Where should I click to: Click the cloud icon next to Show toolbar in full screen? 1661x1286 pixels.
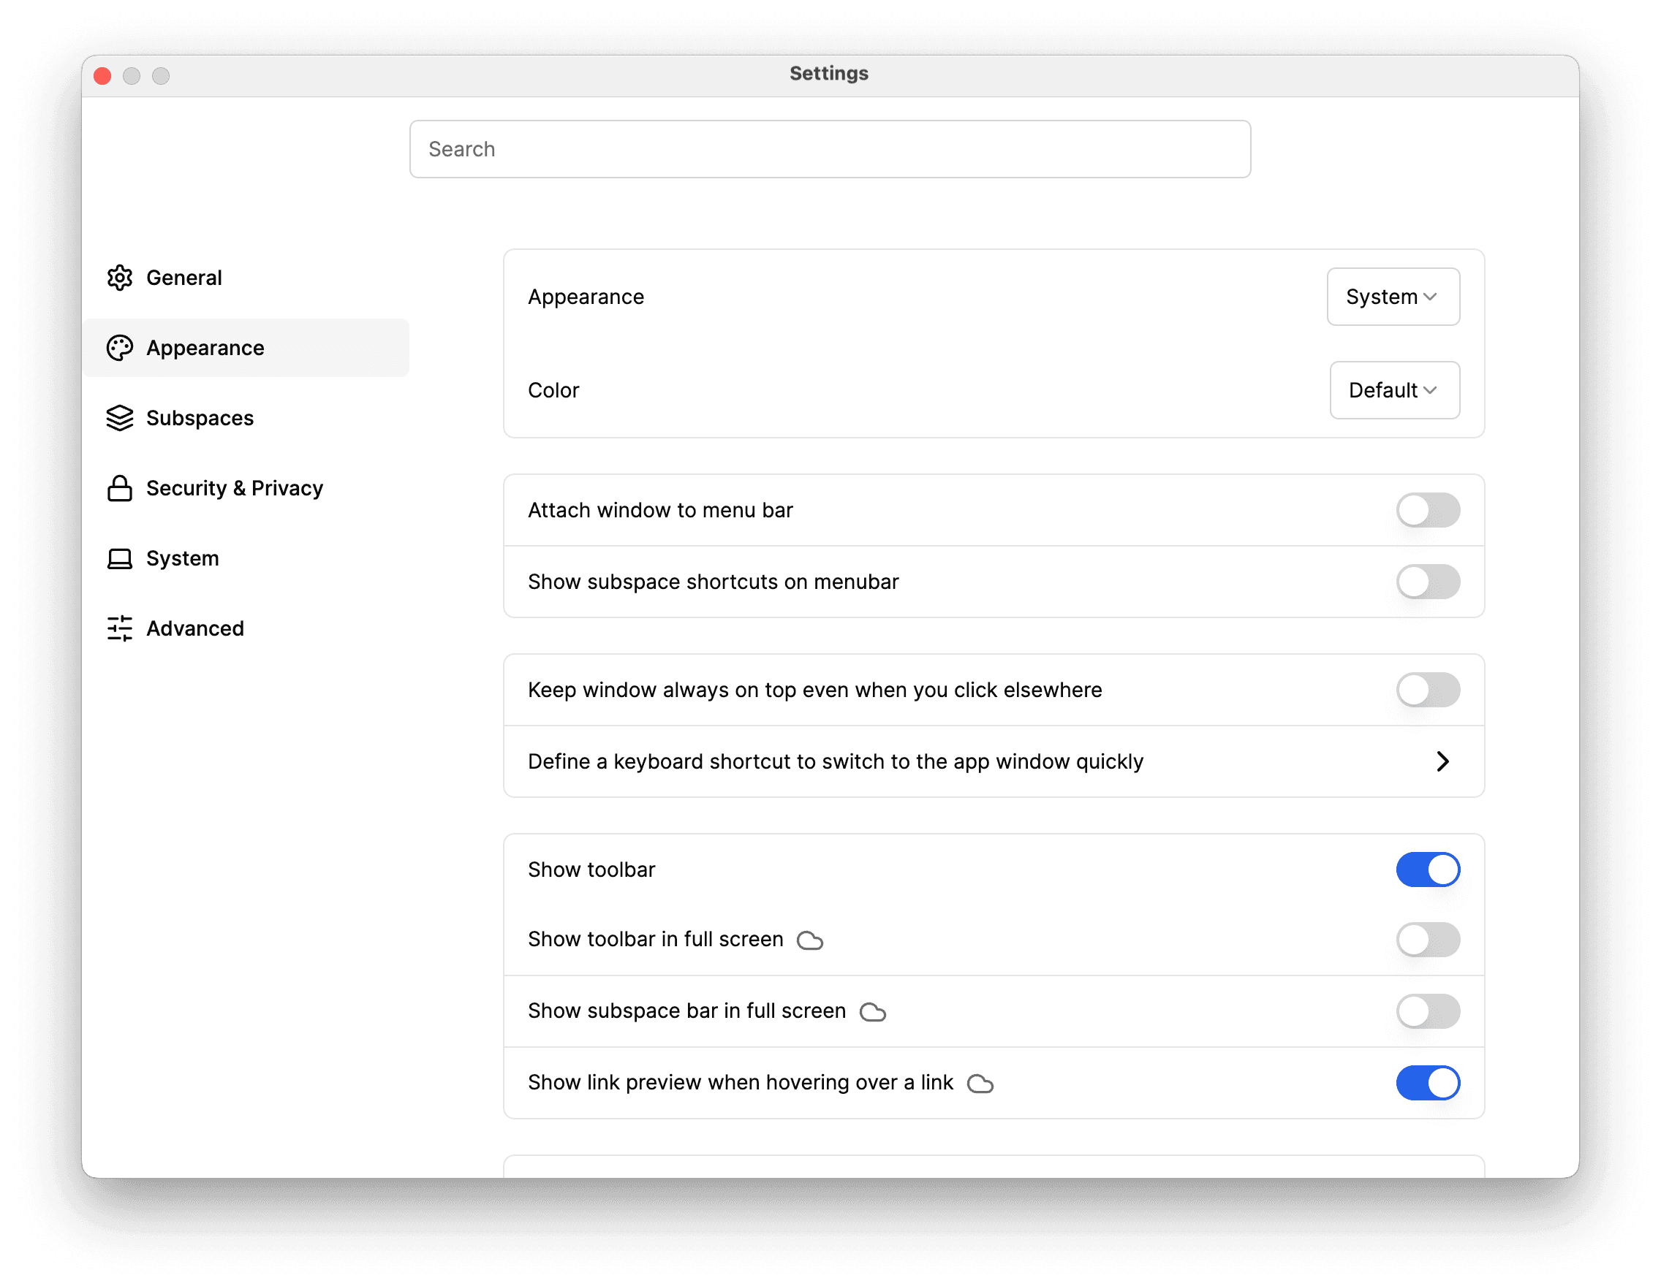809,940
